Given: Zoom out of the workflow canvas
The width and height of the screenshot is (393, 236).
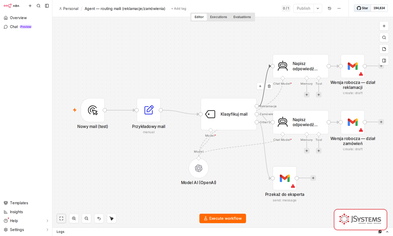Looking at the screenshot, I should pyautogui.click(x=86, y=218).
